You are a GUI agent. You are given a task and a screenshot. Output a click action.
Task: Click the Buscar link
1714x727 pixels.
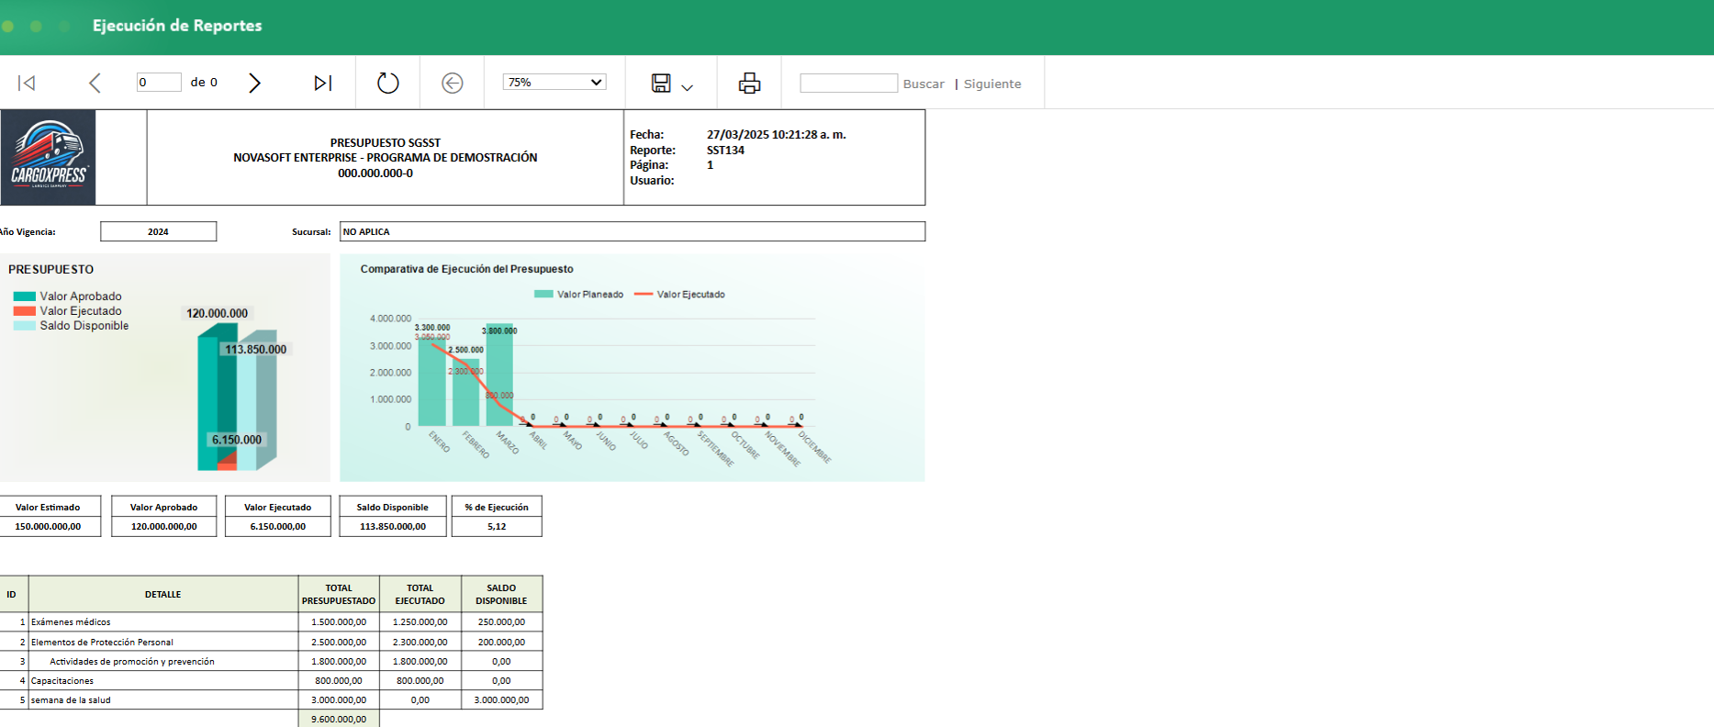click(923, 84)
